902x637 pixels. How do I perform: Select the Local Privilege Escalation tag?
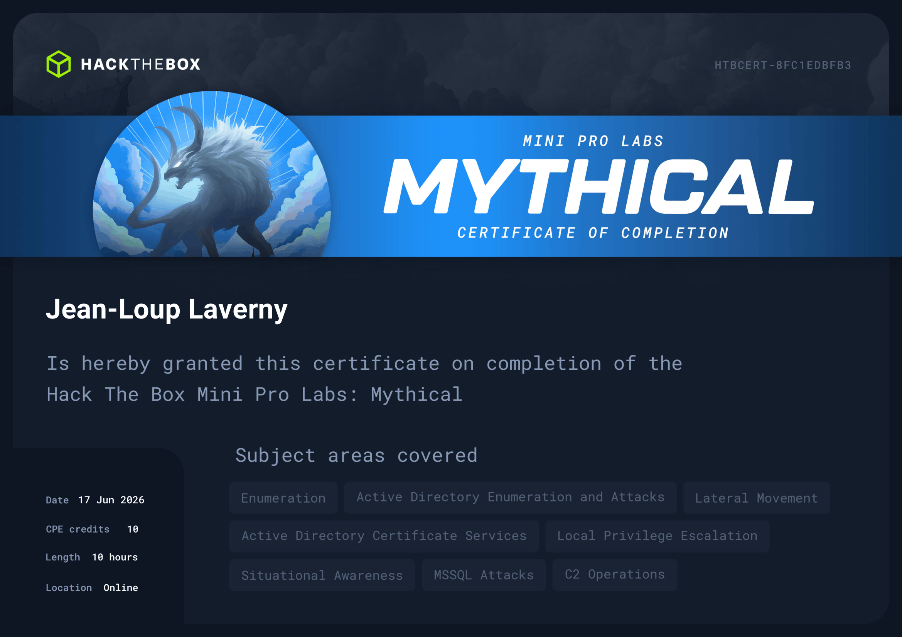[657, 536]
